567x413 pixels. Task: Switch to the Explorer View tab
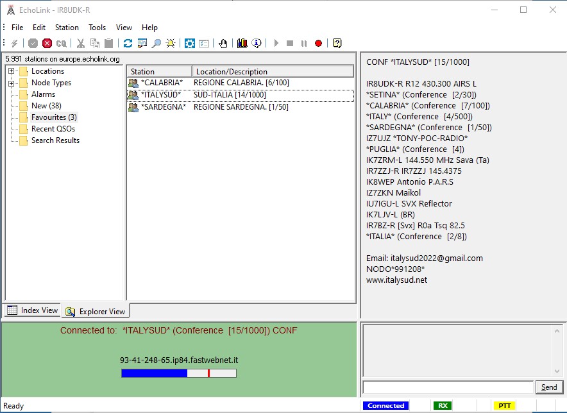(96, 312)
